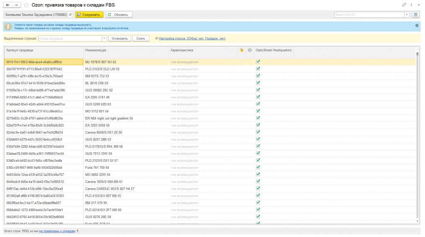Open the Настройка списка link
425x237 pixels.
pos(192,38)
